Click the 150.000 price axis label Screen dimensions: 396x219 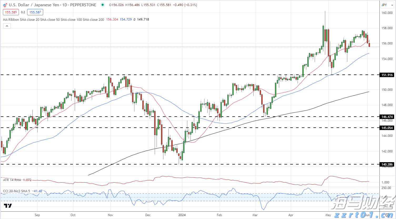[387, 90]
